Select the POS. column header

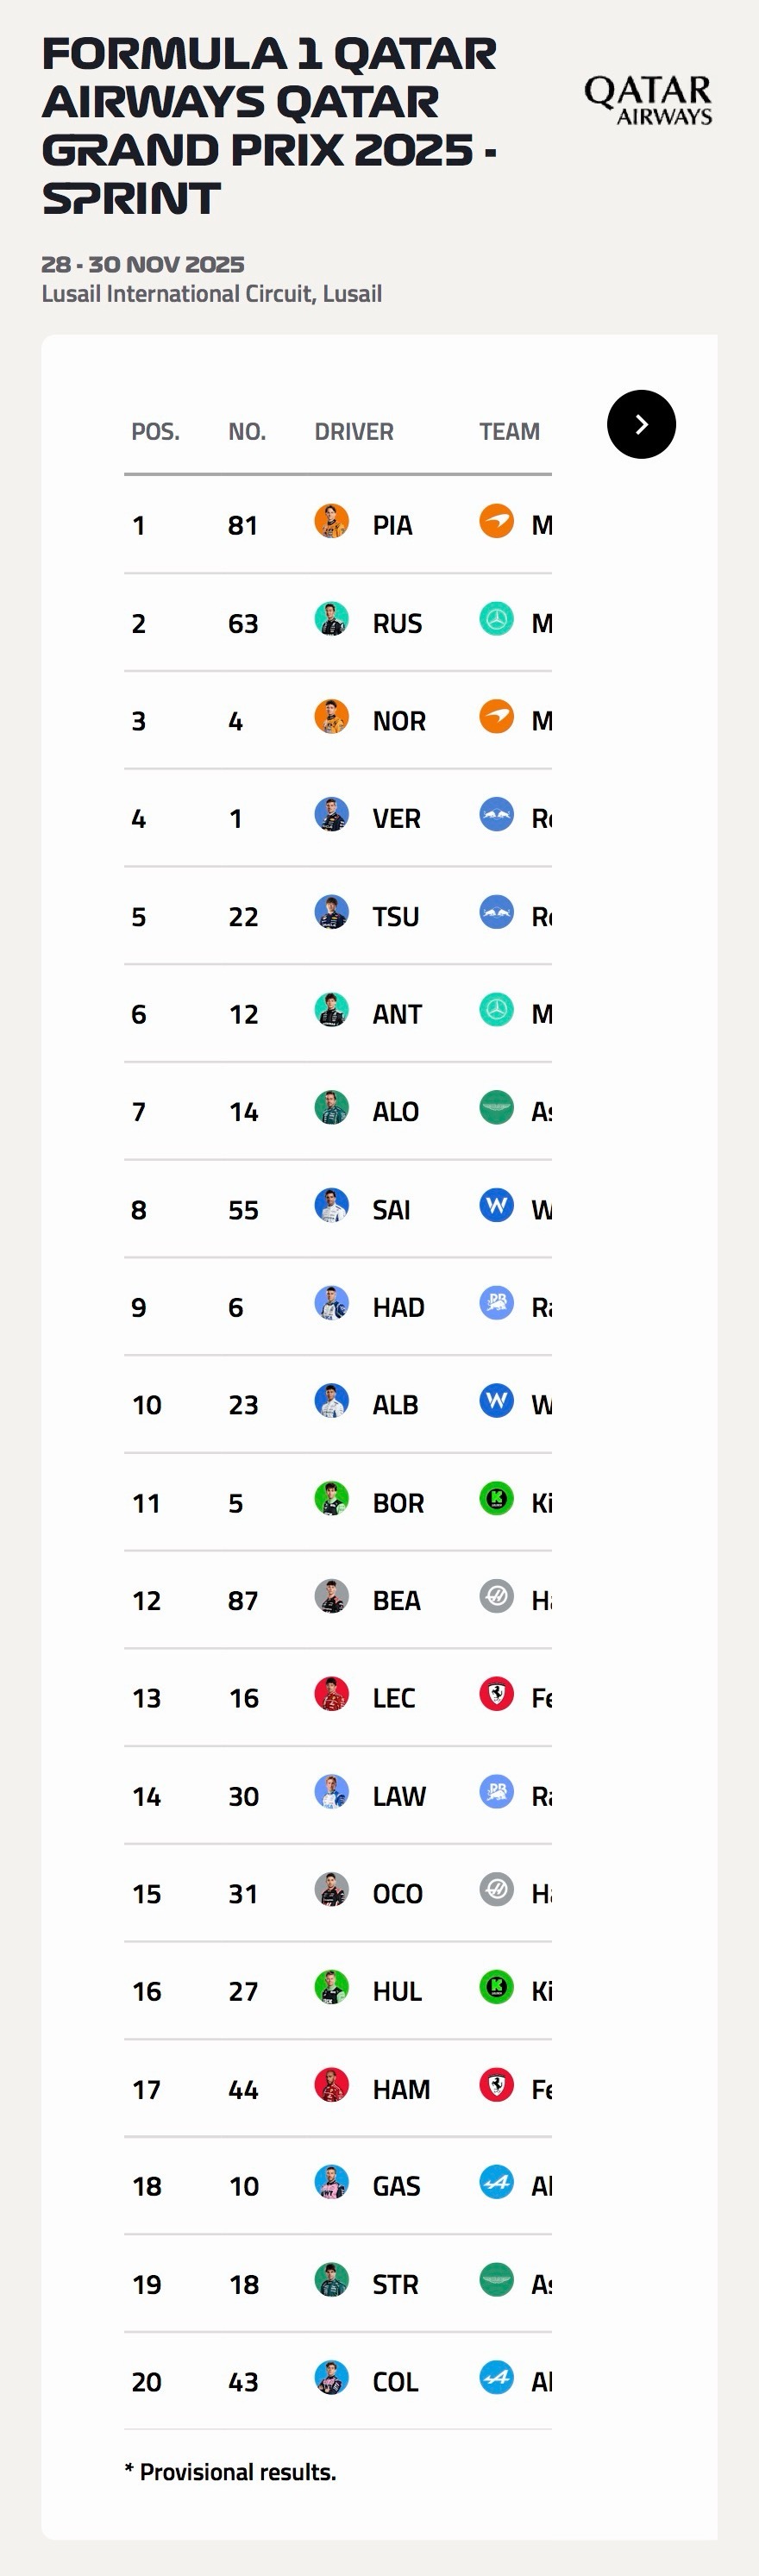click(156, 432)
